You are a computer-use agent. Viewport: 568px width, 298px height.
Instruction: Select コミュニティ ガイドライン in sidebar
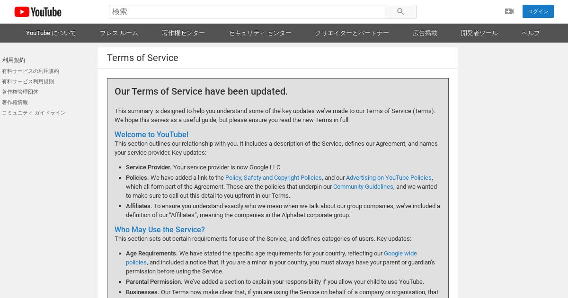(34, 113)
